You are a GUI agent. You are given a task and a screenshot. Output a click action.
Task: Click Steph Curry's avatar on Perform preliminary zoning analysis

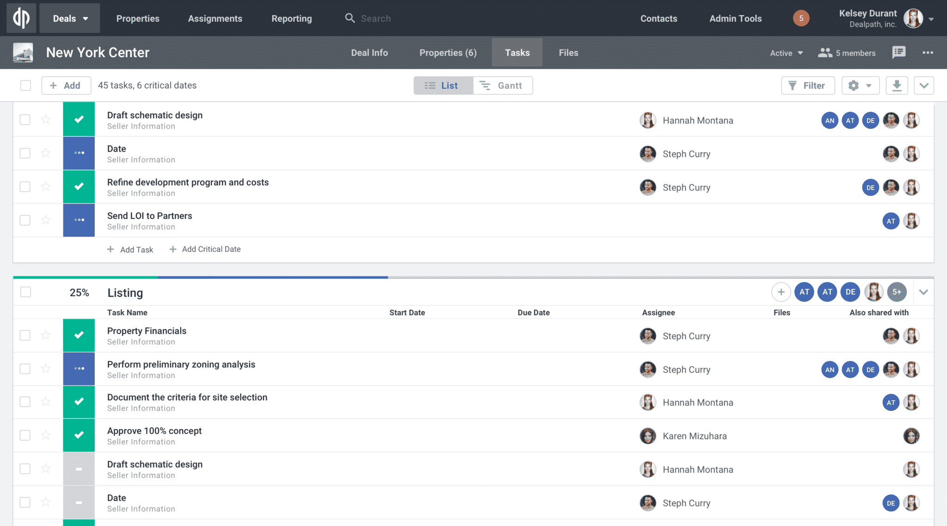click(x=648, y=369)
